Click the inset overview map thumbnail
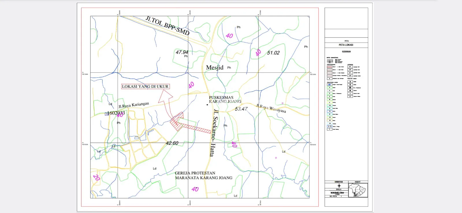The width and height of the screenshot is (462, 213). tap(358, 190)
